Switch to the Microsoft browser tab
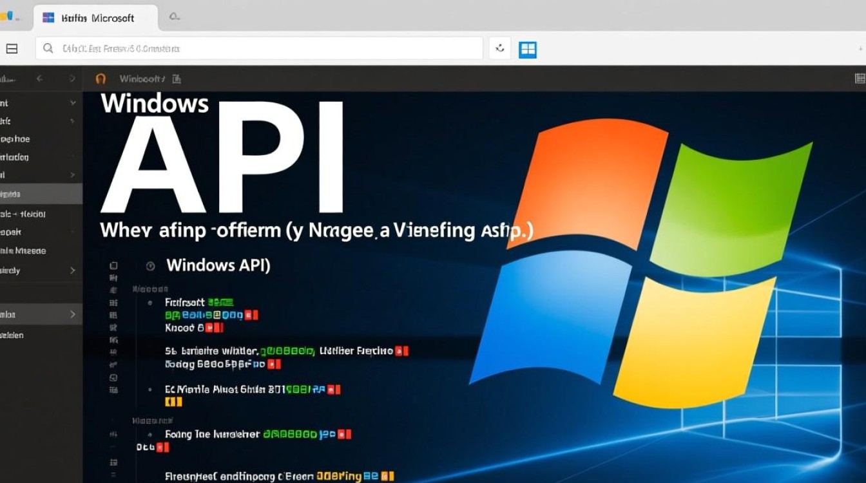 tap(95, 18)
